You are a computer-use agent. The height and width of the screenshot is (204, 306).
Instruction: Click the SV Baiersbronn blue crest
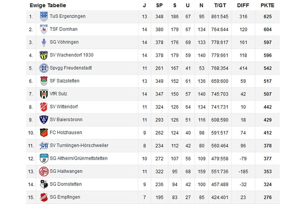44,120
